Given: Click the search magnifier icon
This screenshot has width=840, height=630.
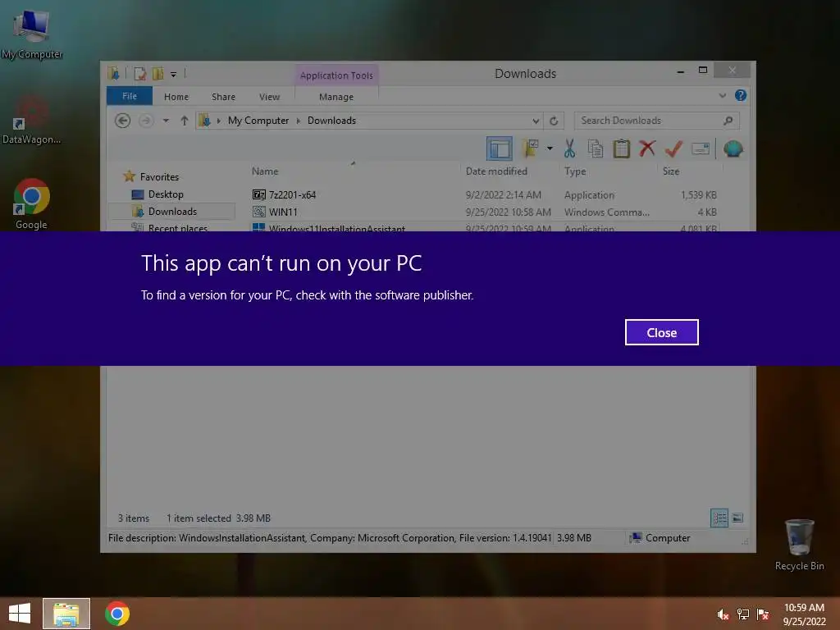Looking at the screenshot, I should [x=728, y=121].
